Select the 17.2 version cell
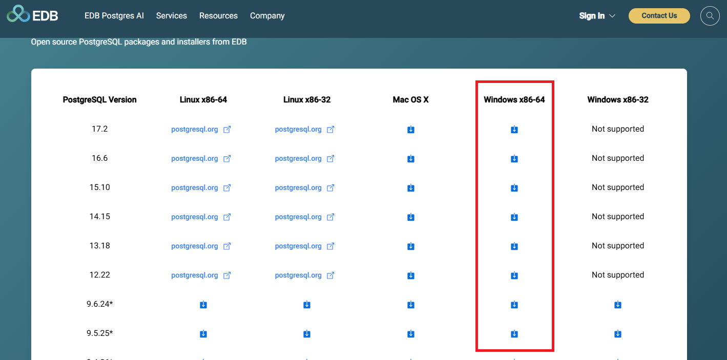This screenshot has width=727, height=360. (100, 129)
